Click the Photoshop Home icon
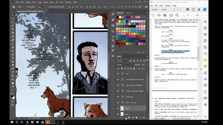223x125 pixels. 14,7
